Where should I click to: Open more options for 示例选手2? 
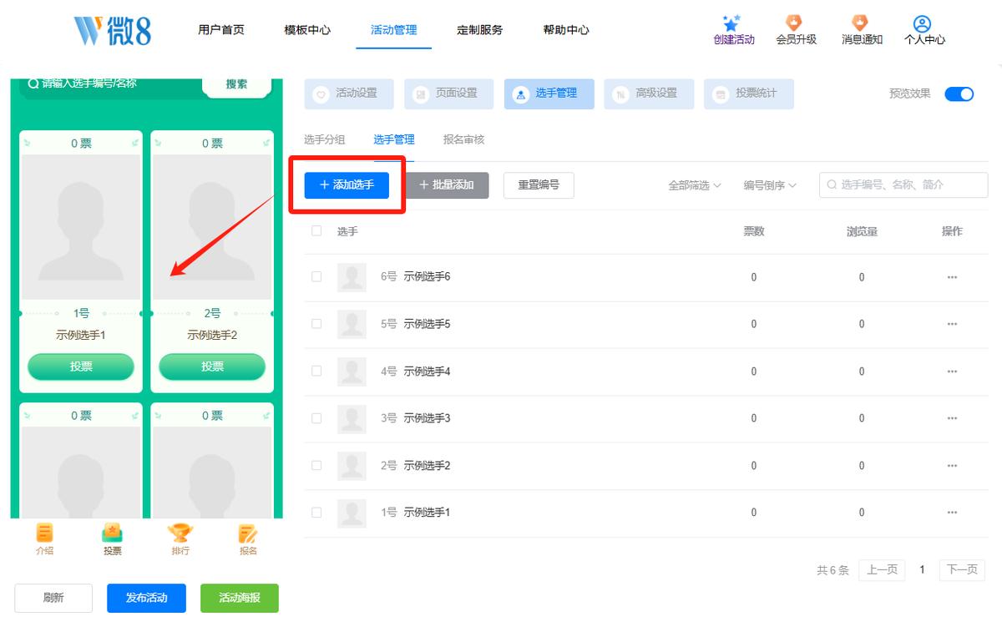(x=952, y=466)
